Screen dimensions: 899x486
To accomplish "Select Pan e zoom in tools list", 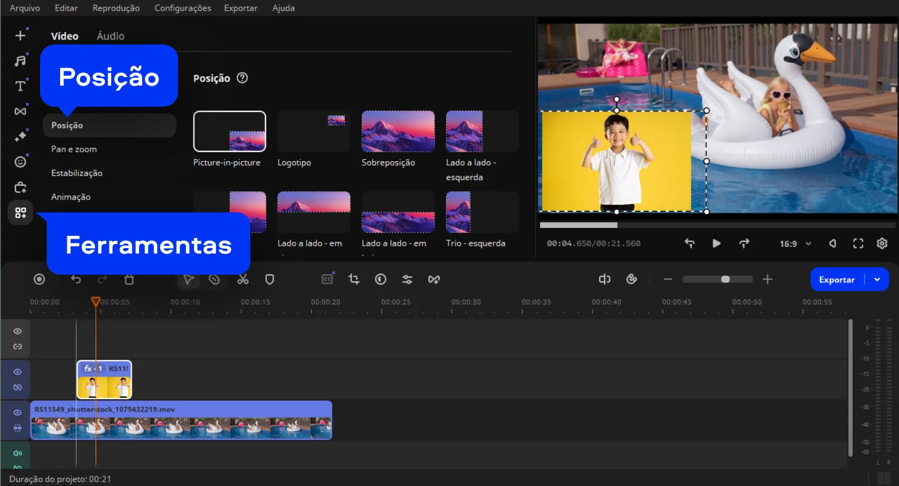I will [x=74, y=149].
